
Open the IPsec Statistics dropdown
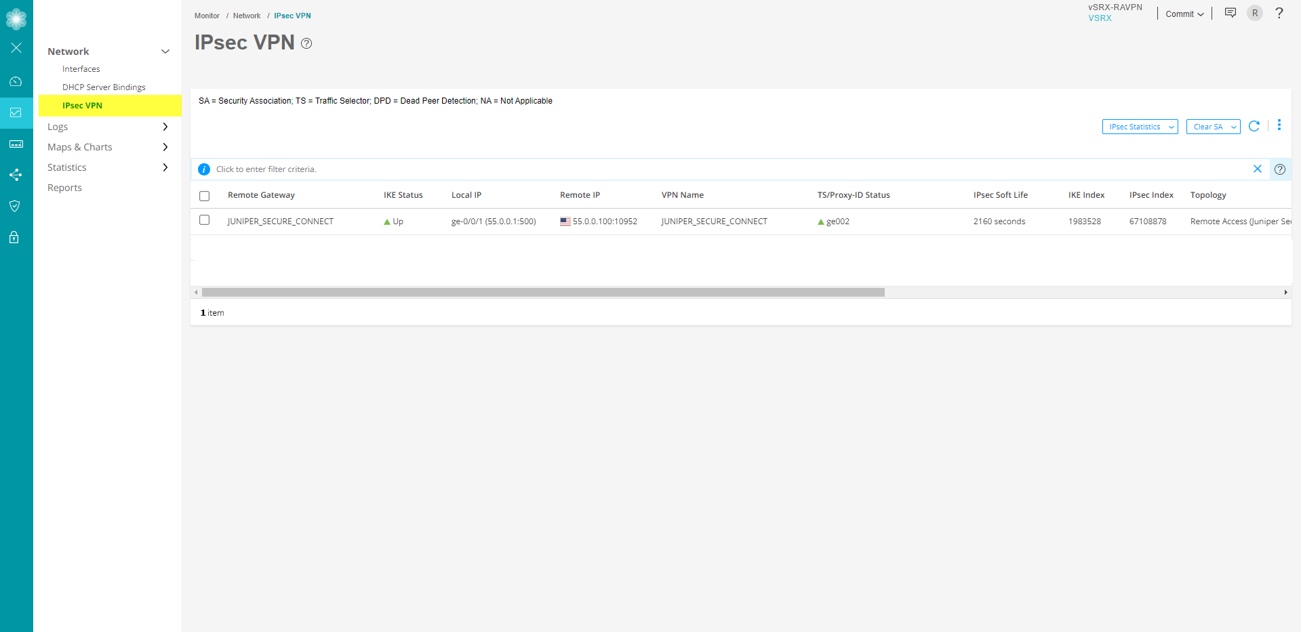(x=1140, y=127)
